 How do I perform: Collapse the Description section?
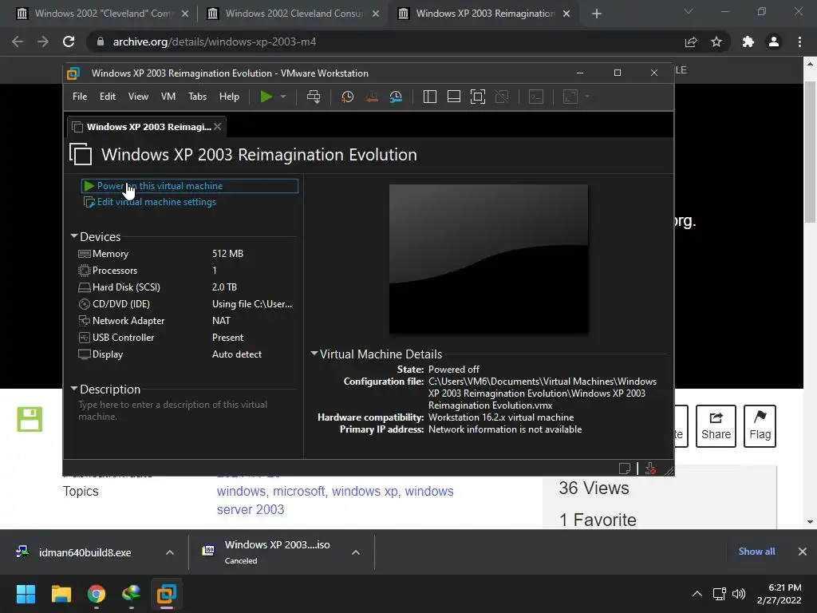pos(74,389)
